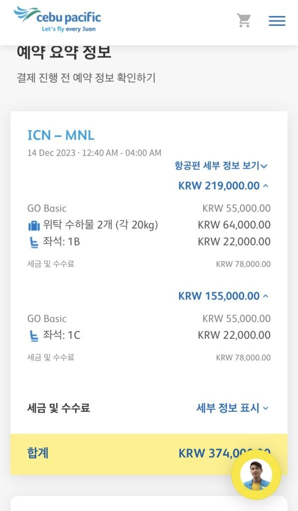Click the seat icon beside 좌석: 1B

[34, 242]
